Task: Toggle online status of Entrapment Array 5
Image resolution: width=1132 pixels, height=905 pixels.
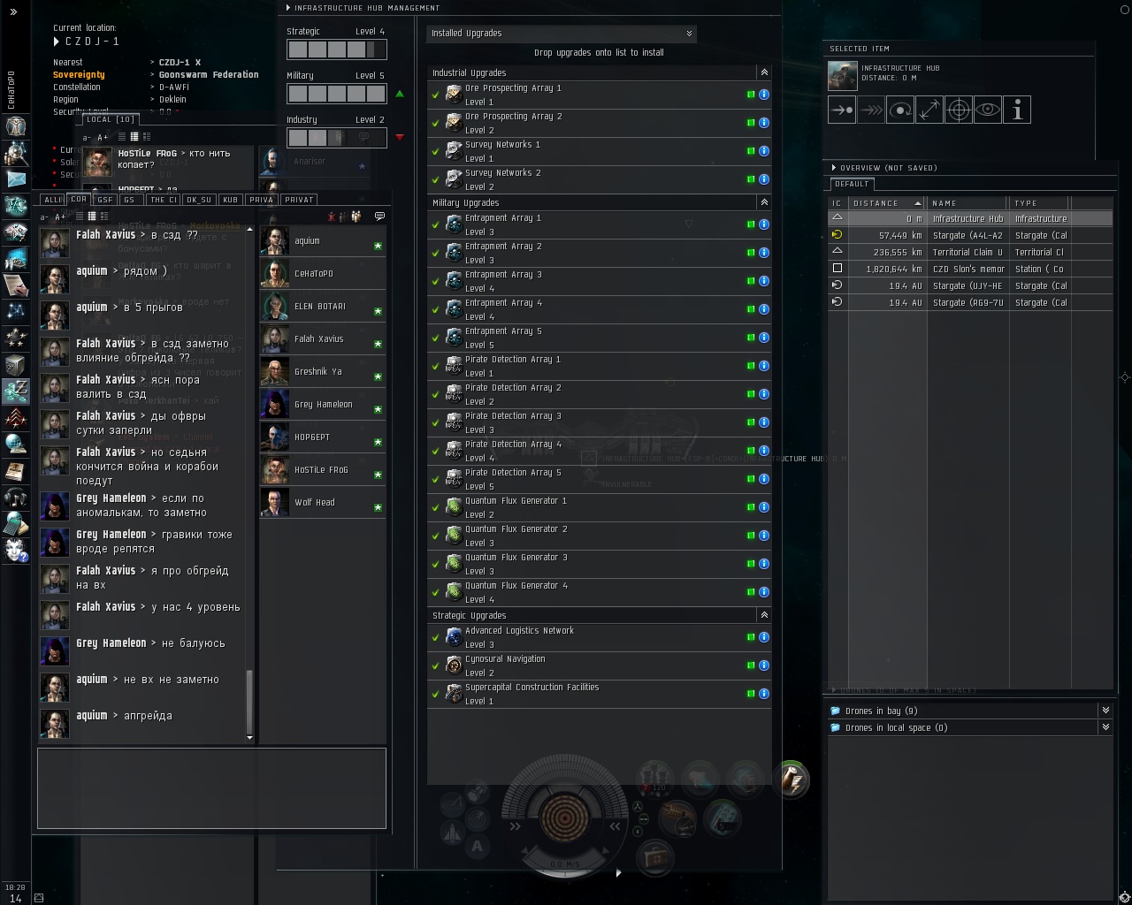Action: tap(751, 338)
